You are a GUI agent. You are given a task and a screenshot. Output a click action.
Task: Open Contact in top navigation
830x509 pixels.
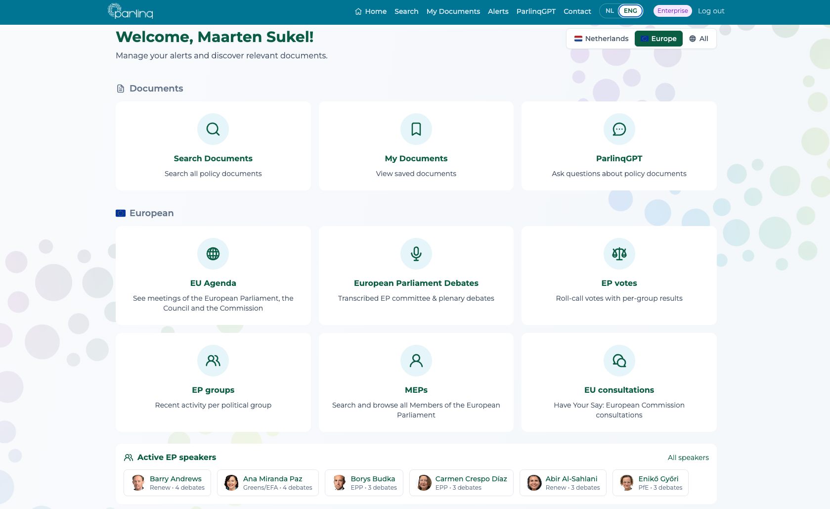(577, 11)
